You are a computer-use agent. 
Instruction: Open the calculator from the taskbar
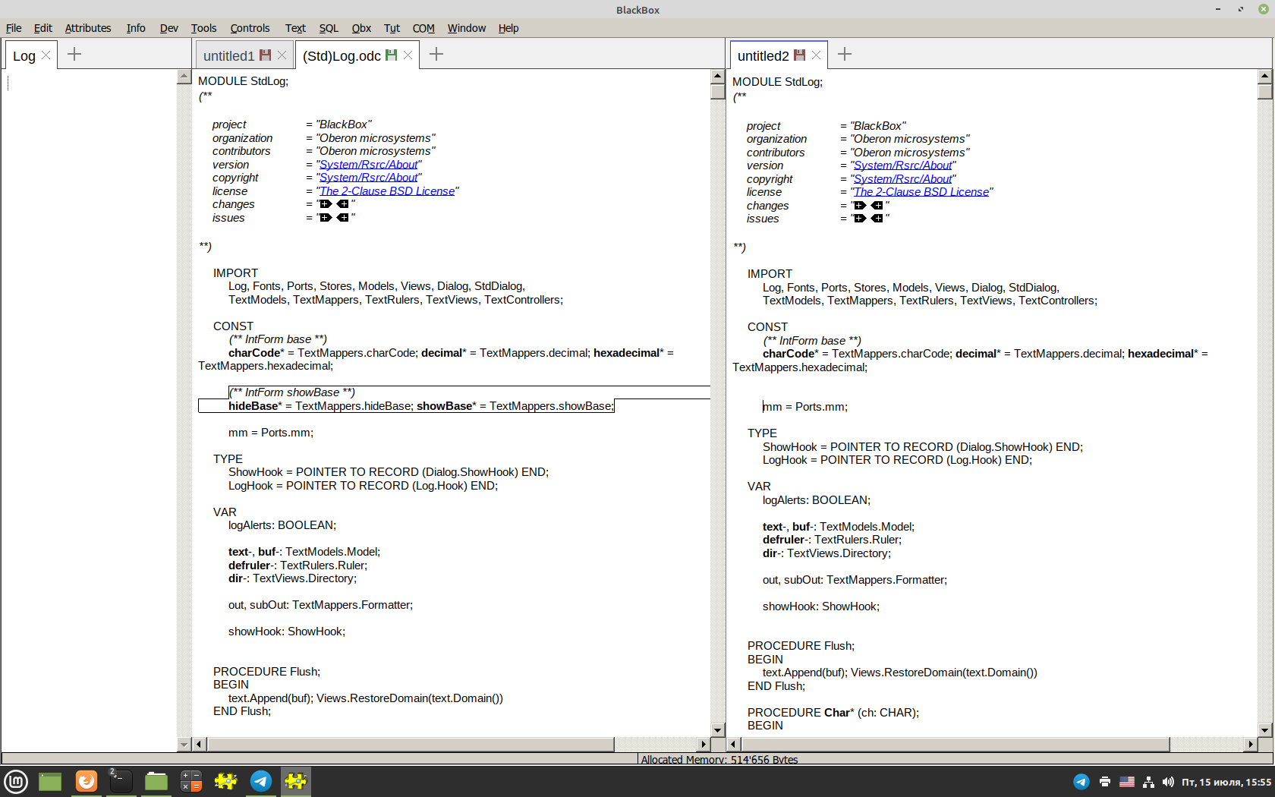click(x=190, y=781)
